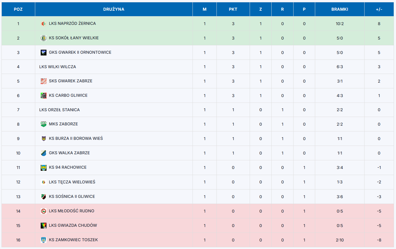The image size is (396, 249).
Task: Click the KS Burza II Borowa Wieś crest
Action: (x=44, y=138)
